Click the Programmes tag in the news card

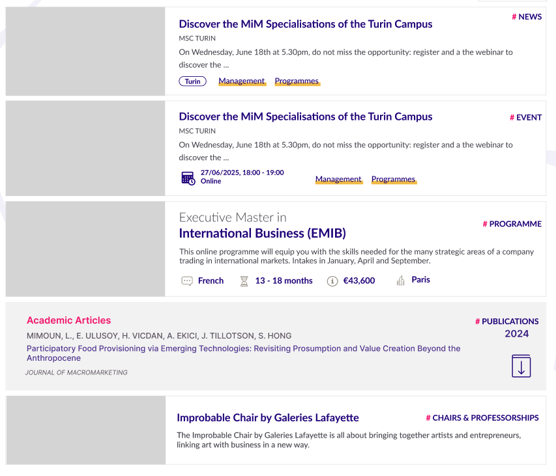pos(297,81)
